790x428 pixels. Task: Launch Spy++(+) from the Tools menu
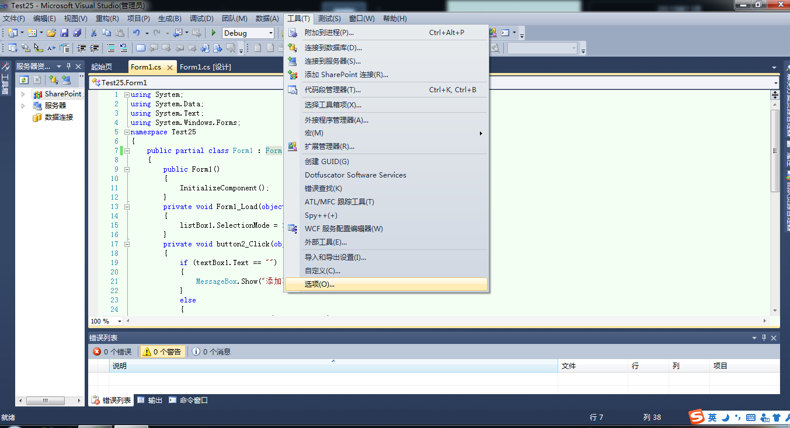(385, 215)
